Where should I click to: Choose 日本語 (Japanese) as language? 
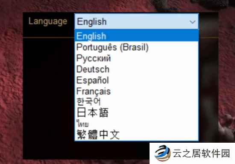(137, 112)
